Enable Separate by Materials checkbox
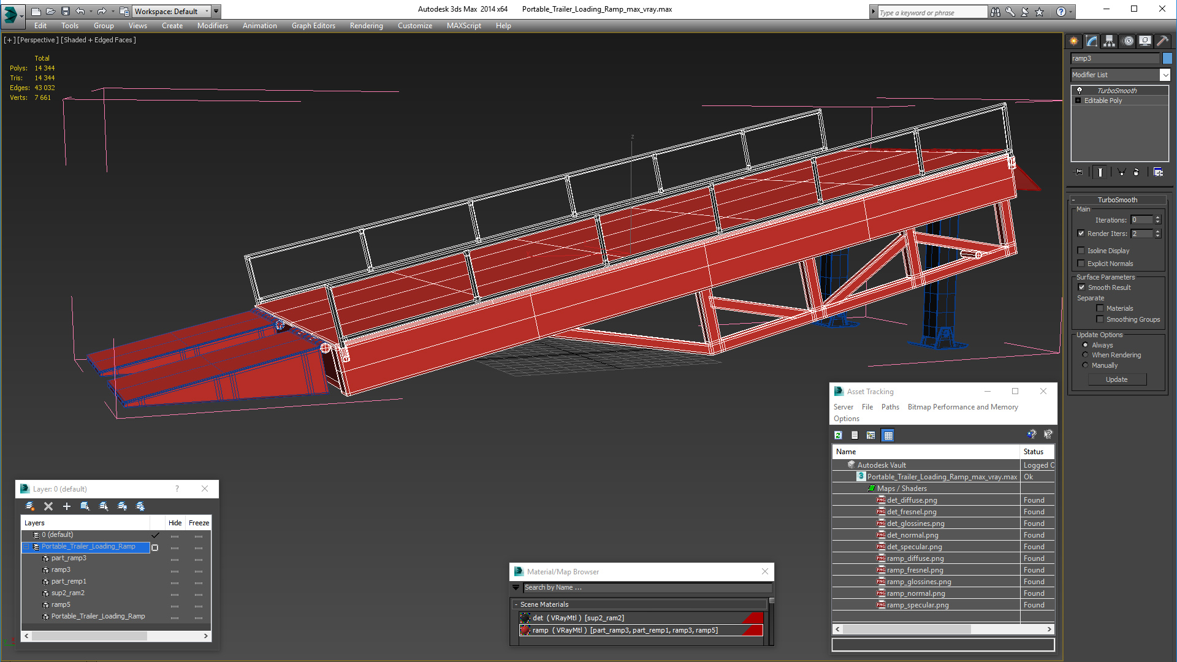1177x662 pixels. pyautogui.click(x=1100, y=308)
